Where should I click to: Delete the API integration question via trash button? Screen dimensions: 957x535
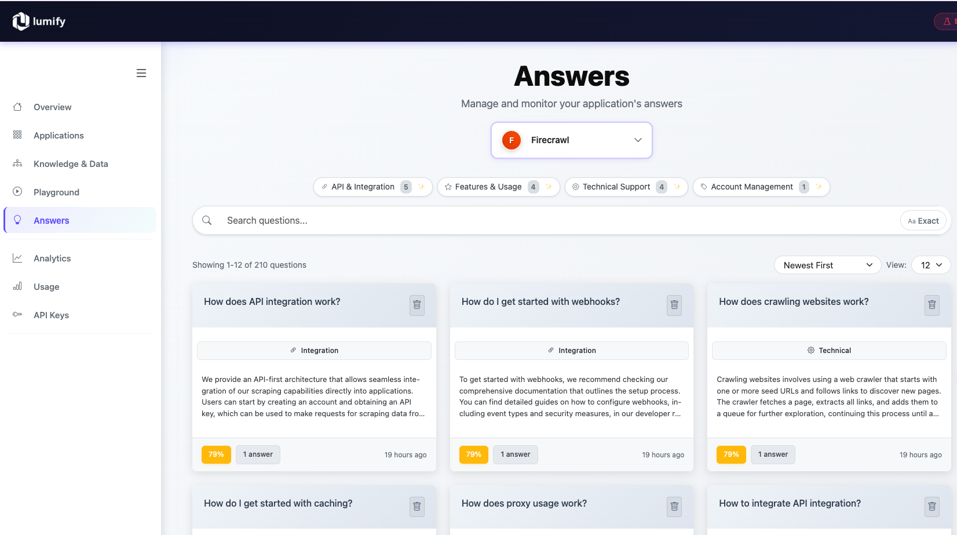point(417,305)
